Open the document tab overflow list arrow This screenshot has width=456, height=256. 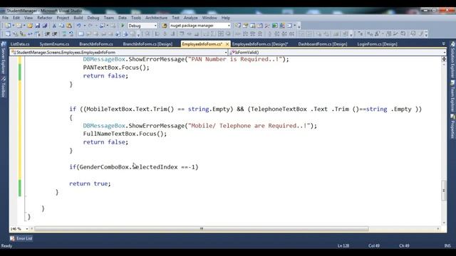click(x=443, y=44)
